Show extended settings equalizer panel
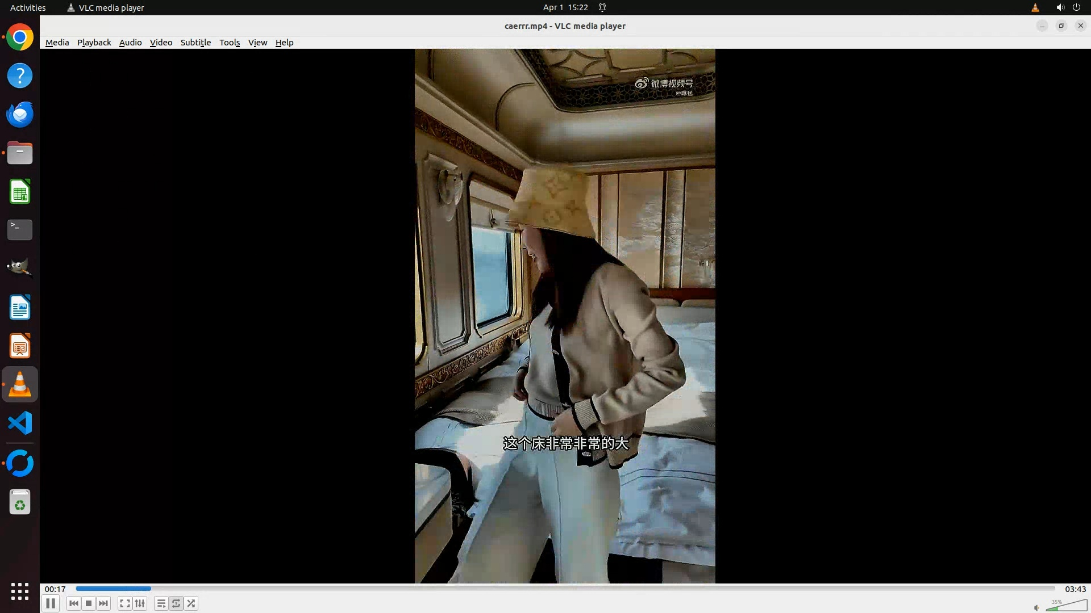The width and height of the screenshot is (1091, 613). [140, 603]
